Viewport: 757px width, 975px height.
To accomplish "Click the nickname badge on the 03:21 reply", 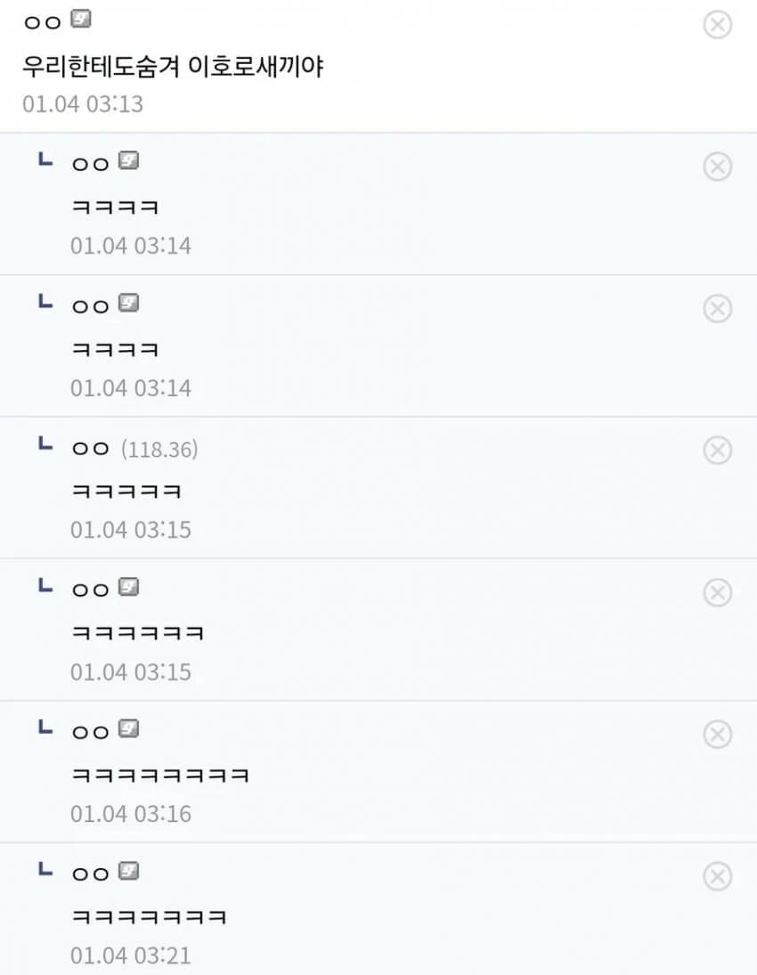I will [x=129, y=871].
